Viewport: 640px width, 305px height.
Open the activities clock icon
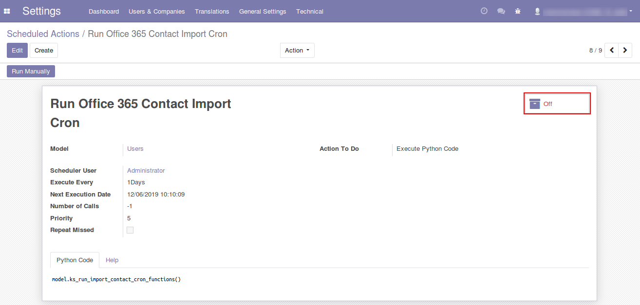(x=484, y=11)
